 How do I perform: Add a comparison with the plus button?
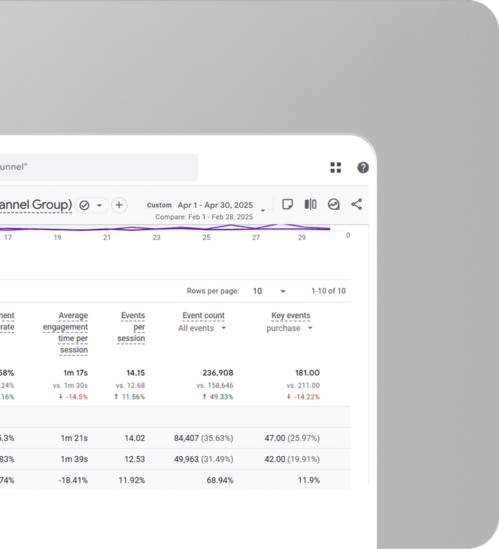(x=119, y=204)
